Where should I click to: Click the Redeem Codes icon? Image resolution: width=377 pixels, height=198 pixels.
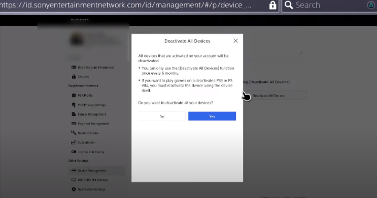74,133
